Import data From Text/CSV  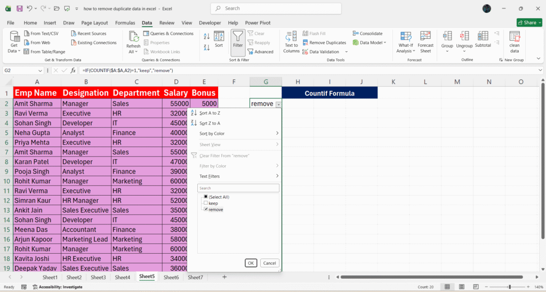(41, 34)
